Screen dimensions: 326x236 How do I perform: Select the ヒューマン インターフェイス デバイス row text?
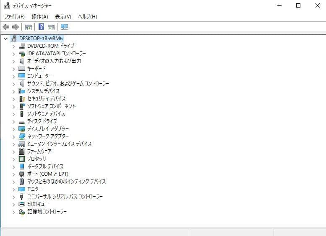[59, 144]
